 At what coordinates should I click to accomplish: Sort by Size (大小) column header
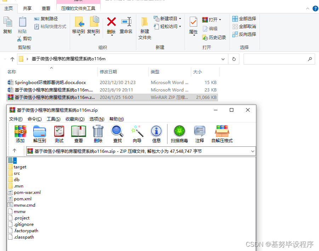pyautogui.click(x=197, y=72)
